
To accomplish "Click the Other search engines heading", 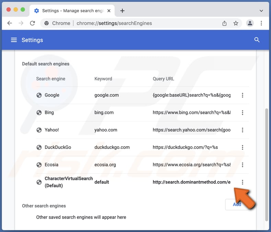I will click(x=44, y=206).
